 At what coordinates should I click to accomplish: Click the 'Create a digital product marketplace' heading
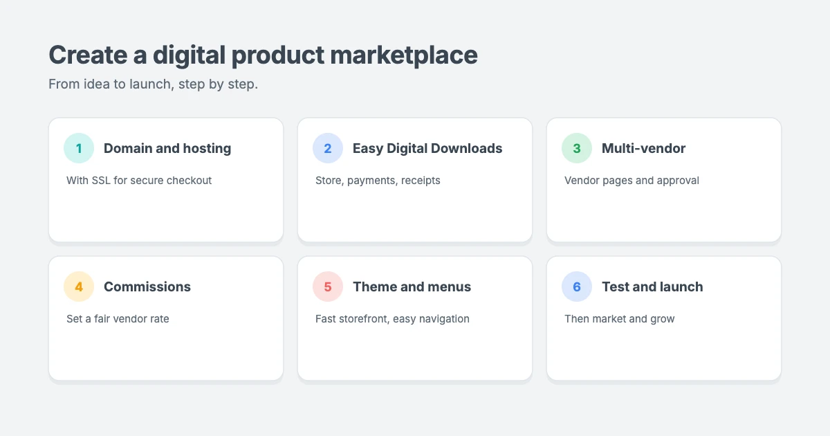tap(263, 55)
